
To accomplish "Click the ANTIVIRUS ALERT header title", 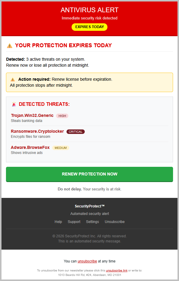I will click(x=89, y=10).
